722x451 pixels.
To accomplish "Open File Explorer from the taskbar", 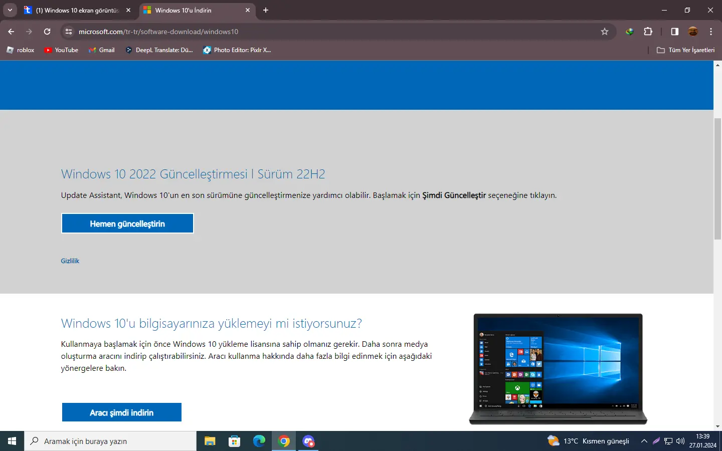I will click(210, 441).
